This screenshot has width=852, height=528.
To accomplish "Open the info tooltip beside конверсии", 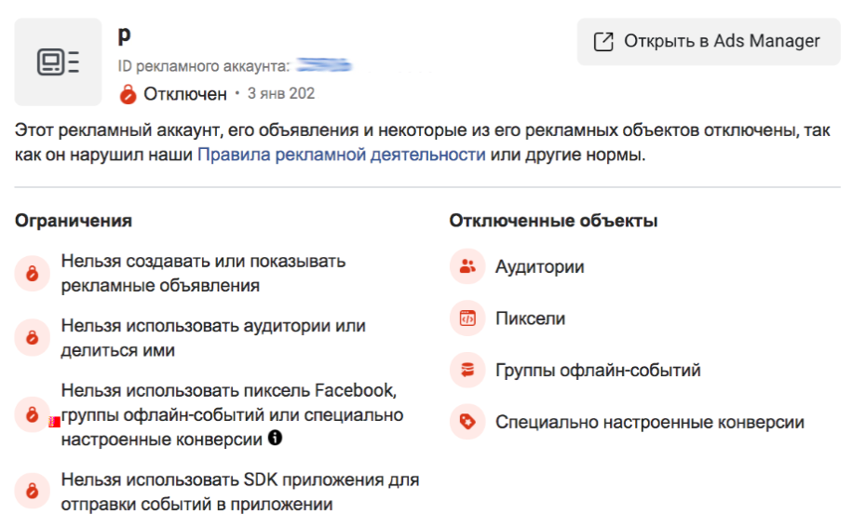I will (x=275, y=438).
